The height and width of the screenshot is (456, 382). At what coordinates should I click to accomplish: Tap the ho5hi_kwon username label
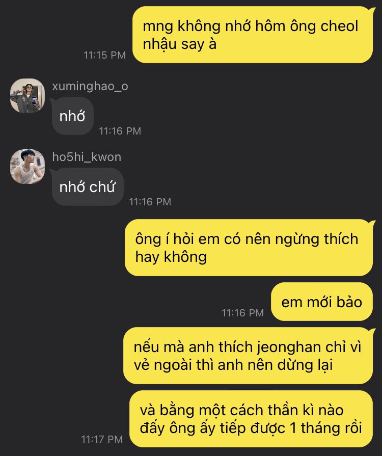tap(87, 157)
